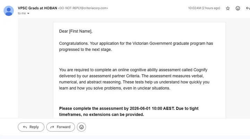Add emoji reaction from header toolbar
Viewport: 250px width, 139px height.
(238, 8)
